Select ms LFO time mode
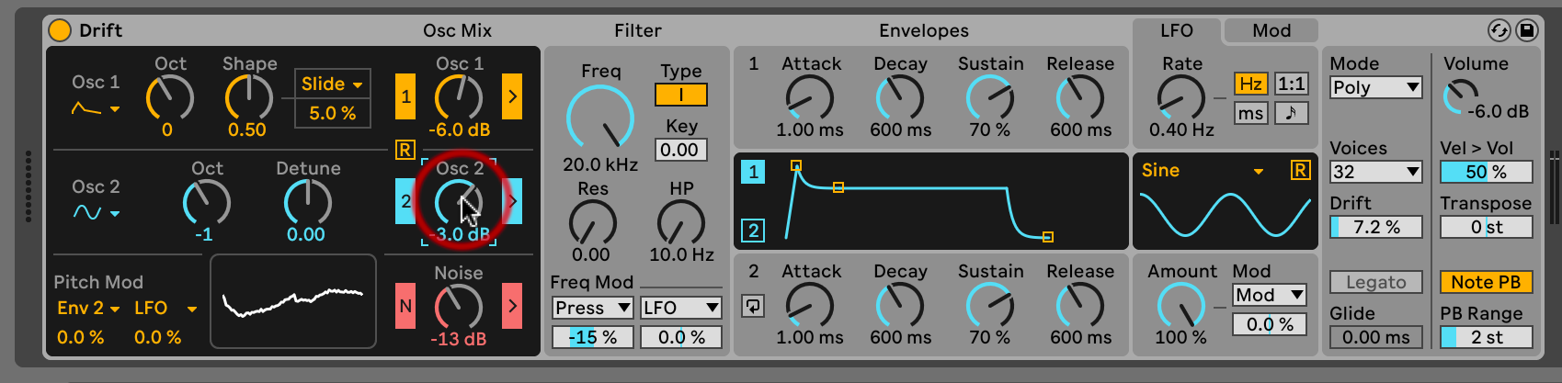The width and height of the screenshot is (1562, 383). pos(1250,113)
